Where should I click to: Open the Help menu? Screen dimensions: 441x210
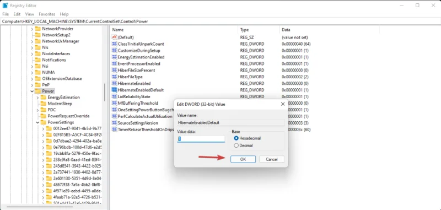(64, 14)
